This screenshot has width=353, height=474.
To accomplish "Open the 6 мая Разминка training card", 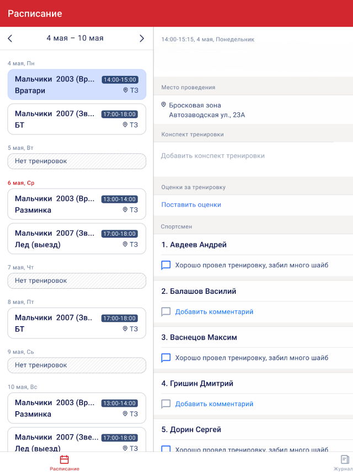I will [77, 204].
